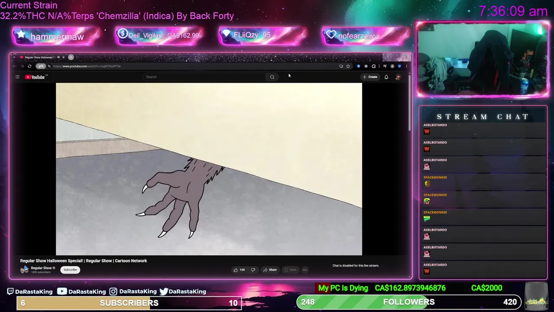Viewport: 554px width, 312px height.
Task: Dislike the Regular Show video
Action: click(x=253, y=270)
